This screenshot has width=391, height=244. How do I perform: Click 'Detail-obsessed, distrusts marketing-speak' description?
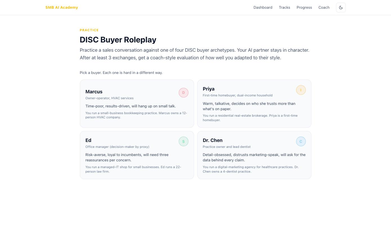coord(254,157)
